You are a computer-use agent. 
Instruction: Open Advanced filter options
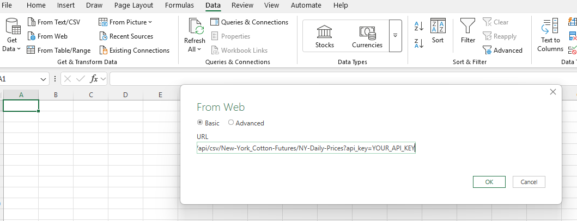(502, 50)
